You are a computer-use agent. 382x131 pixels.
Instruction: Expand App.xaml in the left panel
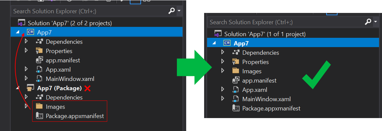click(x=26, y=69)
